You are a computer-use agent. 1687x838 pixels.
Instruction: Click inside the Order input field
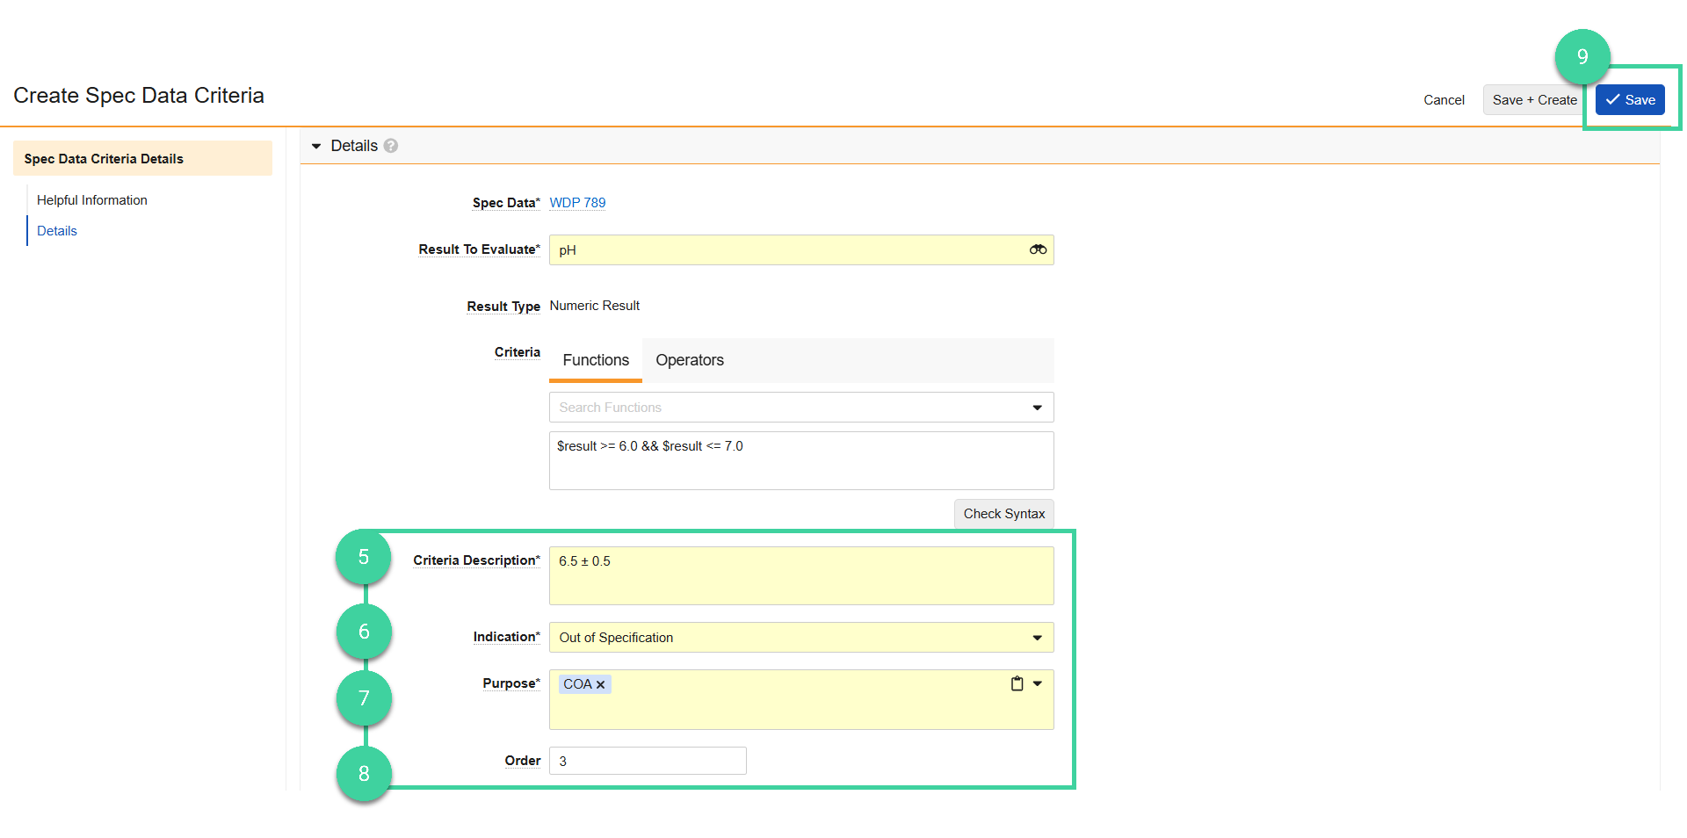648,761
